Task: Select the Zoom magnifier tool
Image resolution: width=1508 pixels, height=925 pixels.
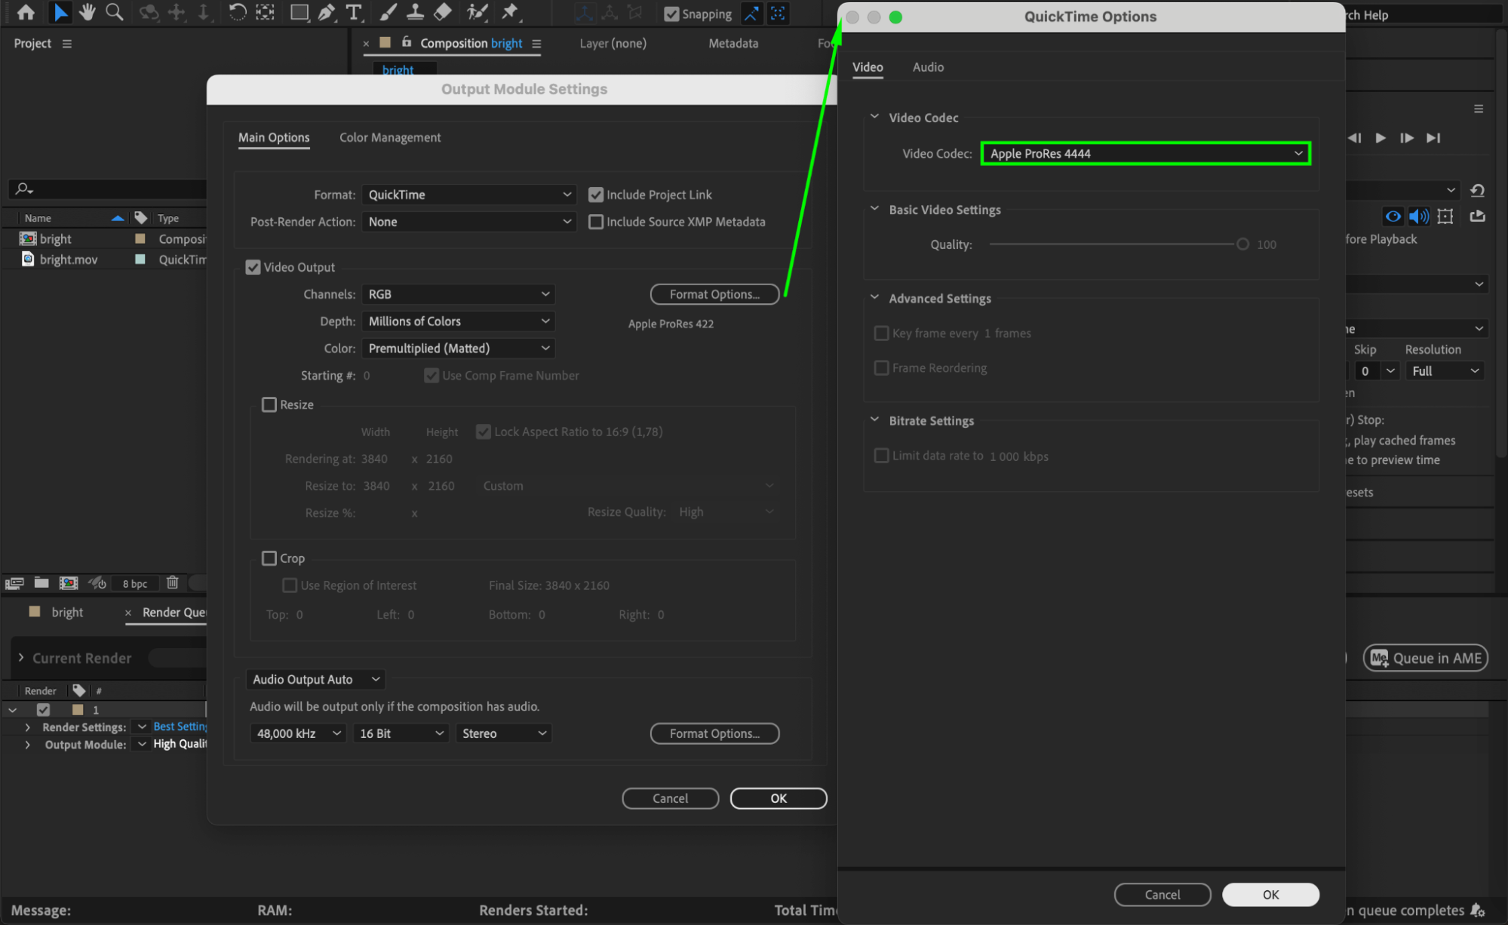Action: tap(114, 12)
